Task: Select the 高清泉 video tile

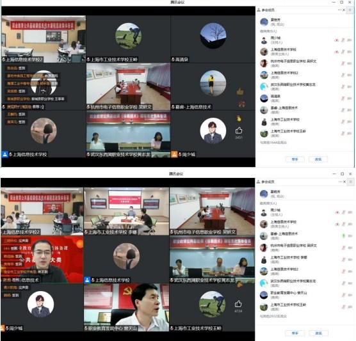Action: (213, 39)
